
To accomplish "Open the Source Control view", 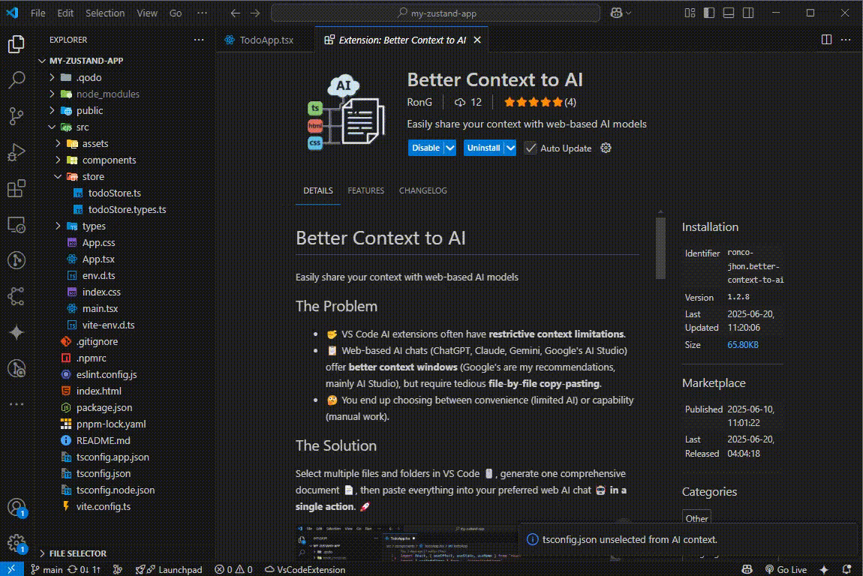I will (x=17, y=115).
